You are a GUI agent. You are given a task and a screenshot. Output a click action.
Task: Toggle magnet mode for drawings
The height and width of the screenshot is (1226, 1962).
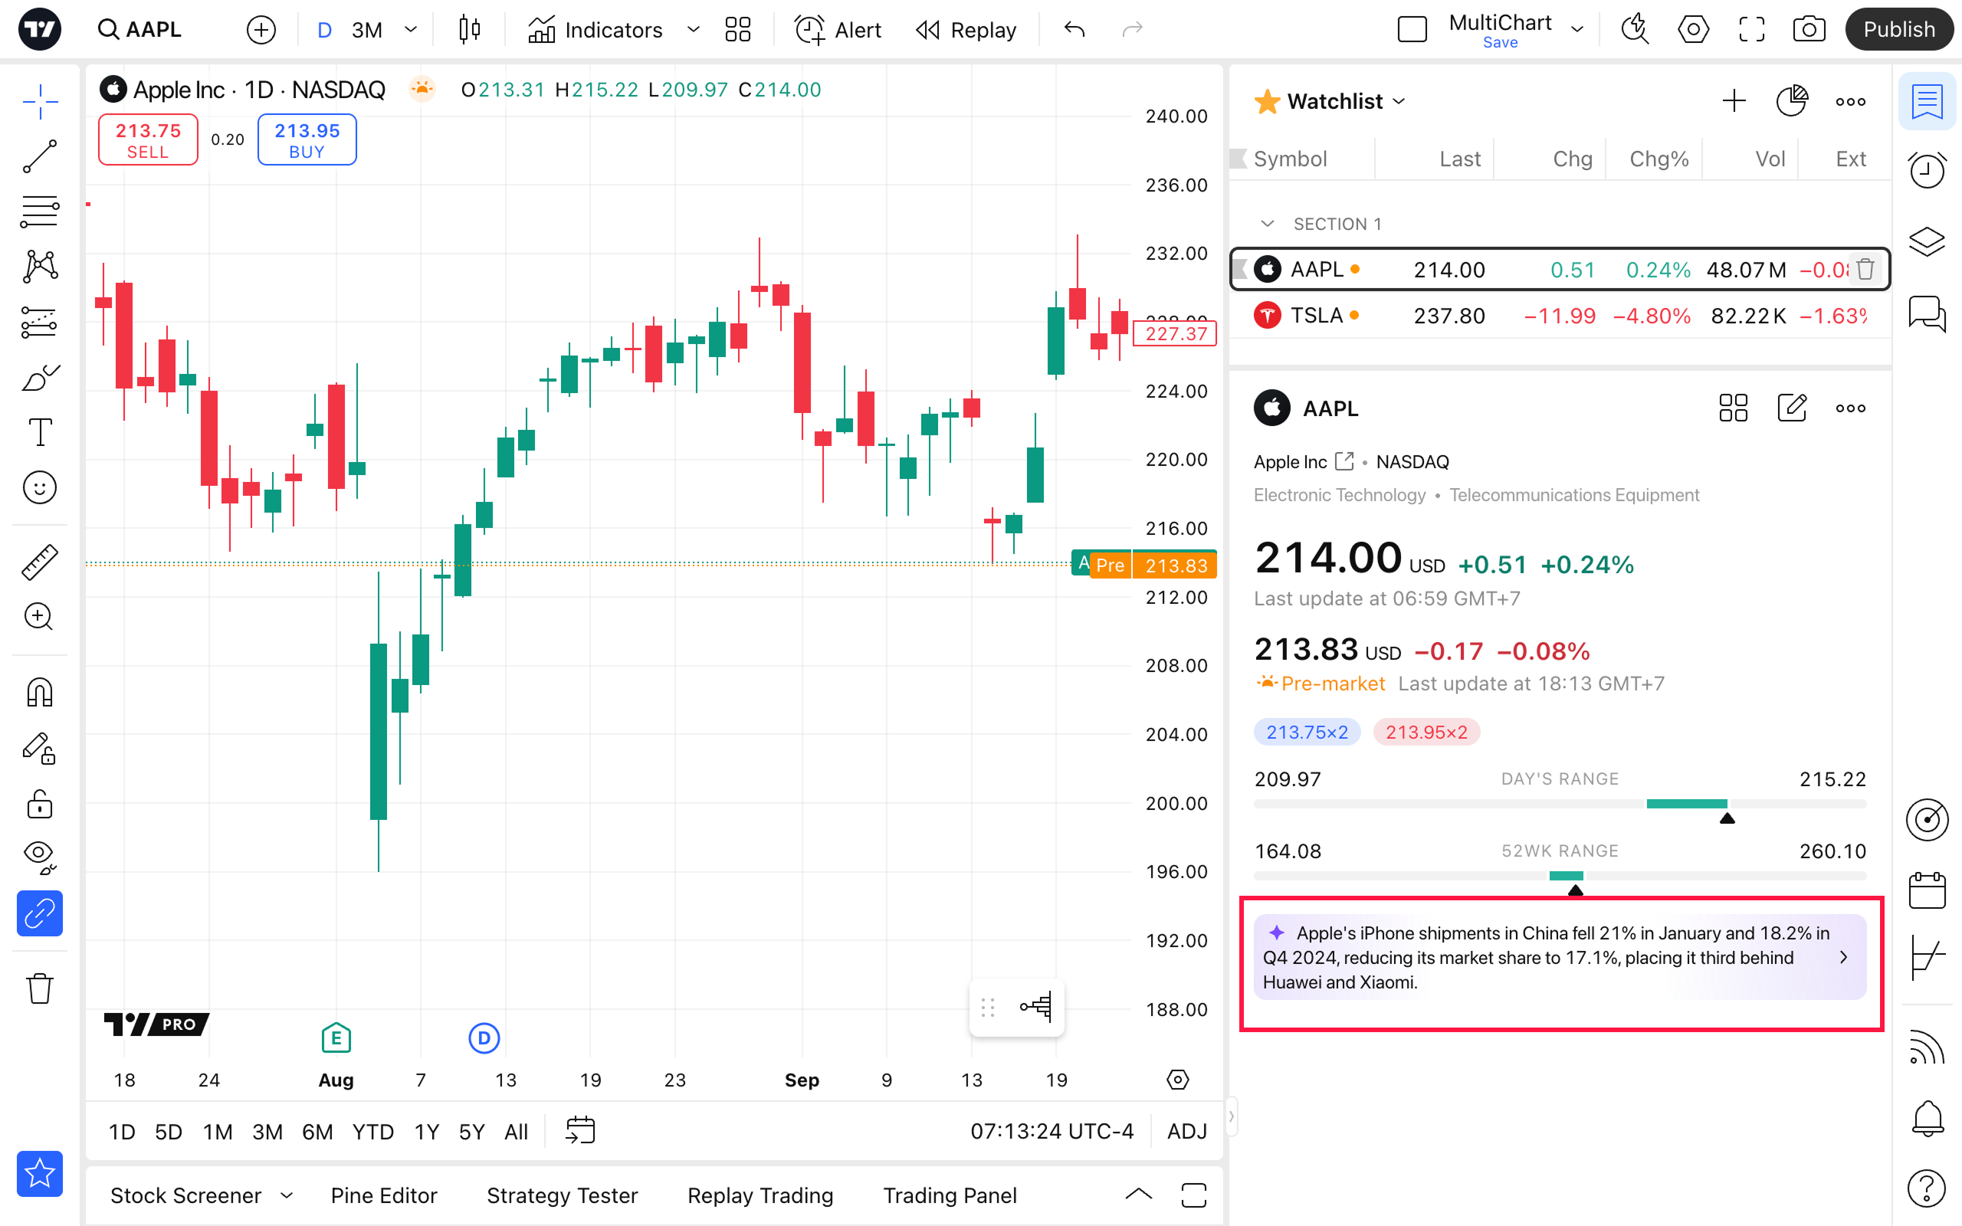39,693
